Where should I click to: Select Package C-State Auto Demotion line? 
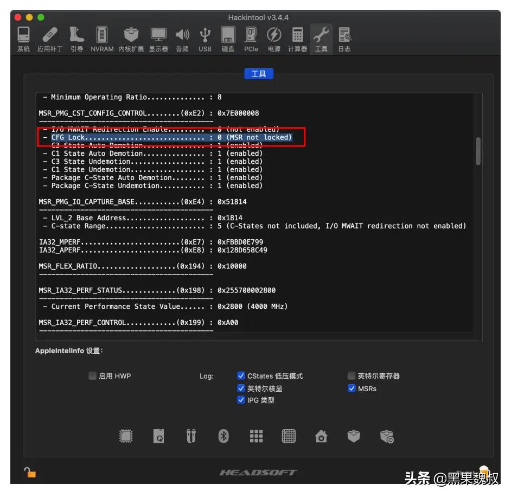[x=153, y=177]
